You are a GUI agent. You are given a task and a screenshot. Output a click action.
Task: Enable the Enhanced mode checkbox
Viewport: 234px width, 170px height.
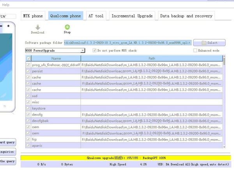tap(195, 51)
